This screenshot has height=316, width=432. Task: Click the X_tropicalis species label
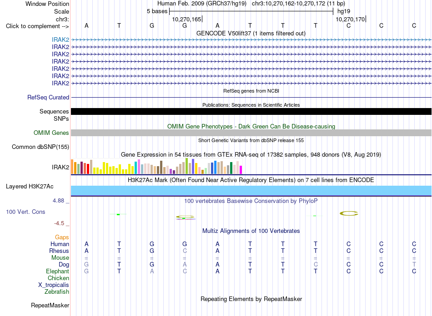tap(54, 285)
